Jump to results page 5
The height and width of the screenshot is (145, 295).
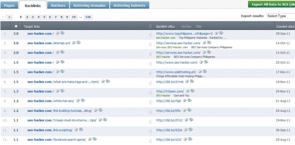click(x=44, y=17)
